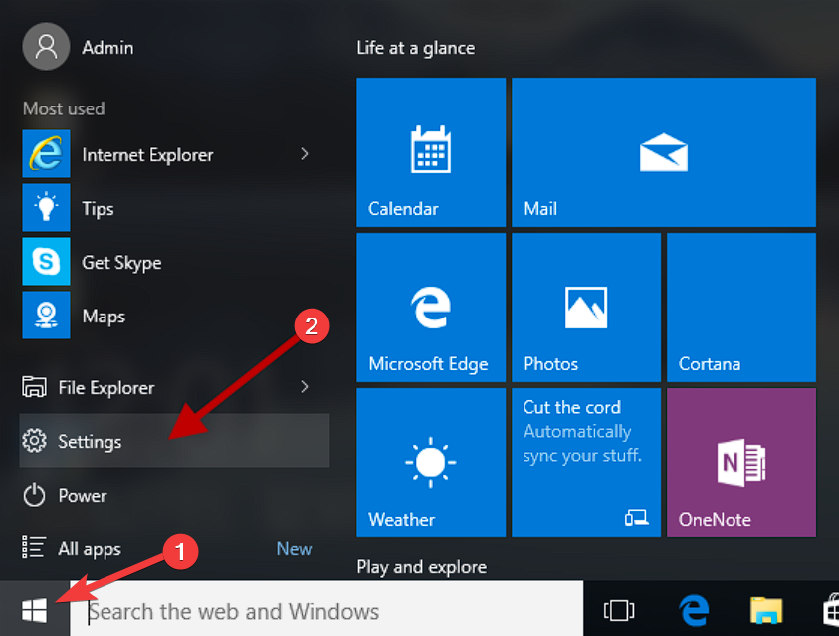
Task: Open the Photos tile
Action: [585, 308]
